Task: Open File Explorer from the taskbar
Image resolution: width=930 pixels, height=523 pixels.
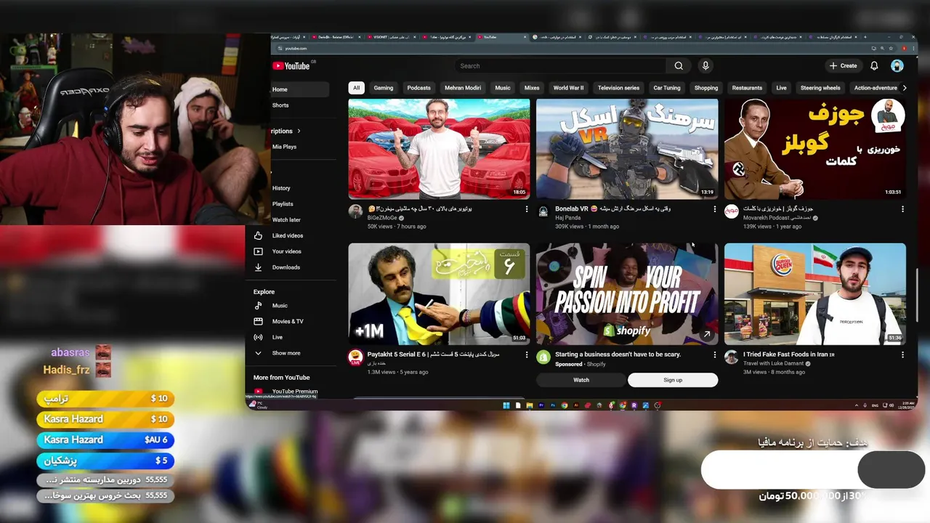Action: click(530, 405)
